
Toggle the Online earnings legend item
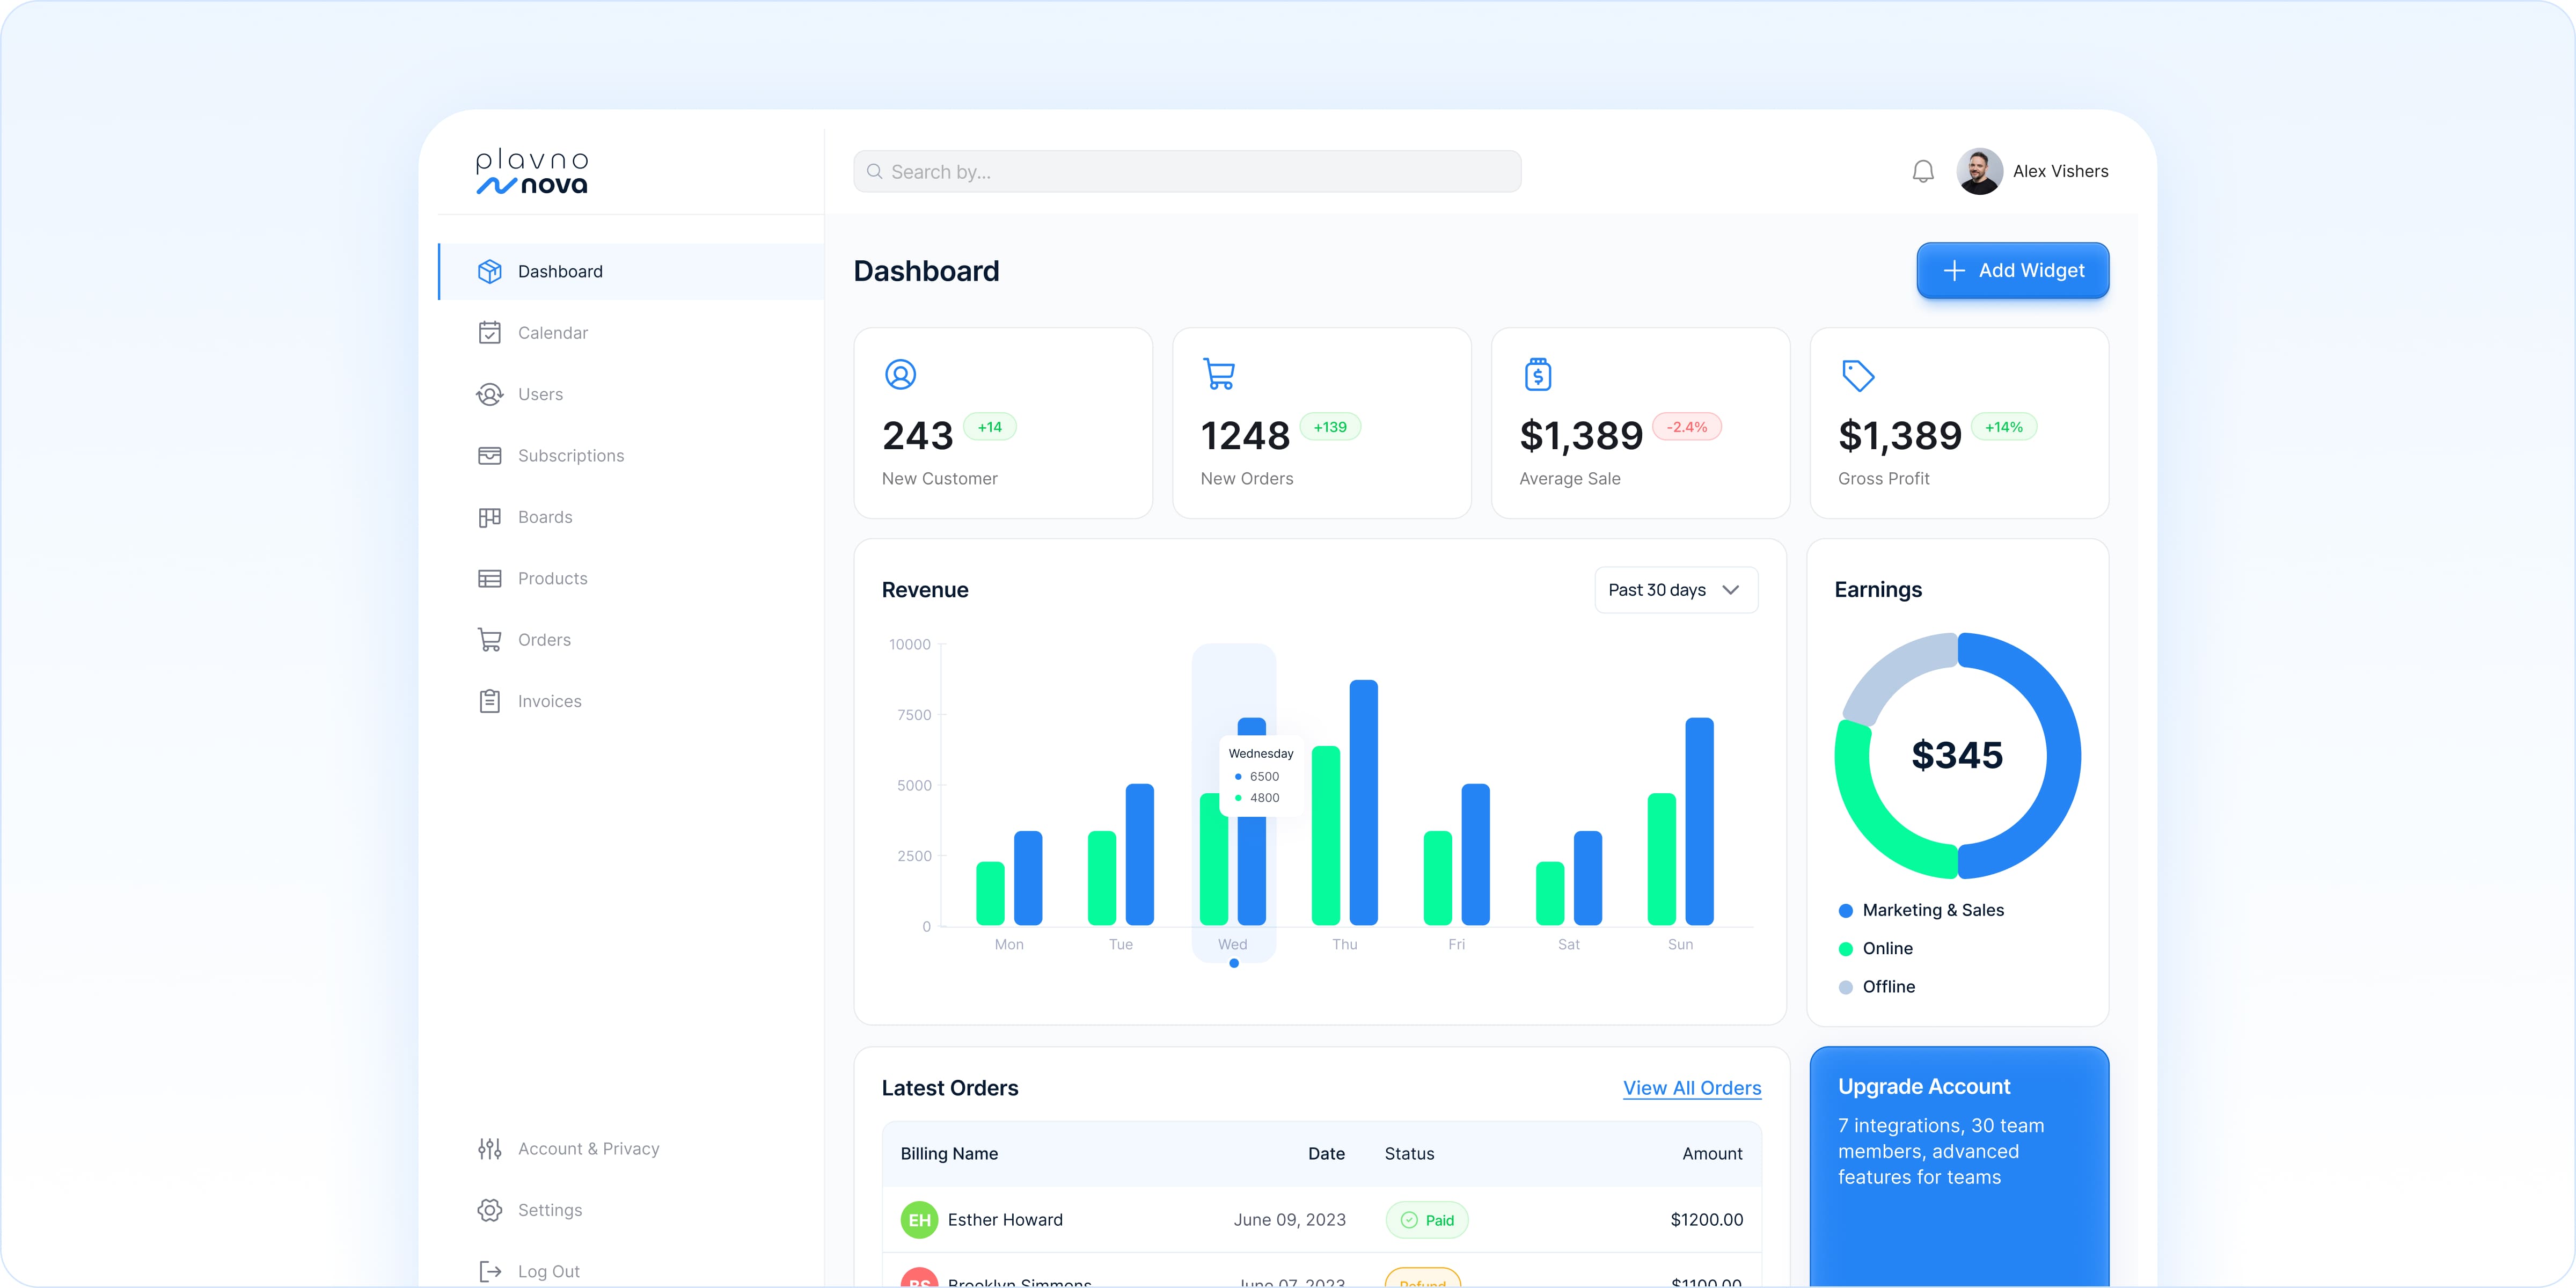1886,948
